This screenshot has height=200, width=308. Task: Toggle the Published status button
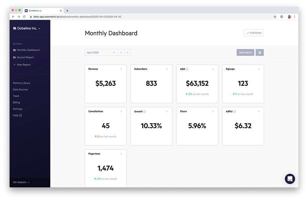pyautogui.click(x=253, y=33)
